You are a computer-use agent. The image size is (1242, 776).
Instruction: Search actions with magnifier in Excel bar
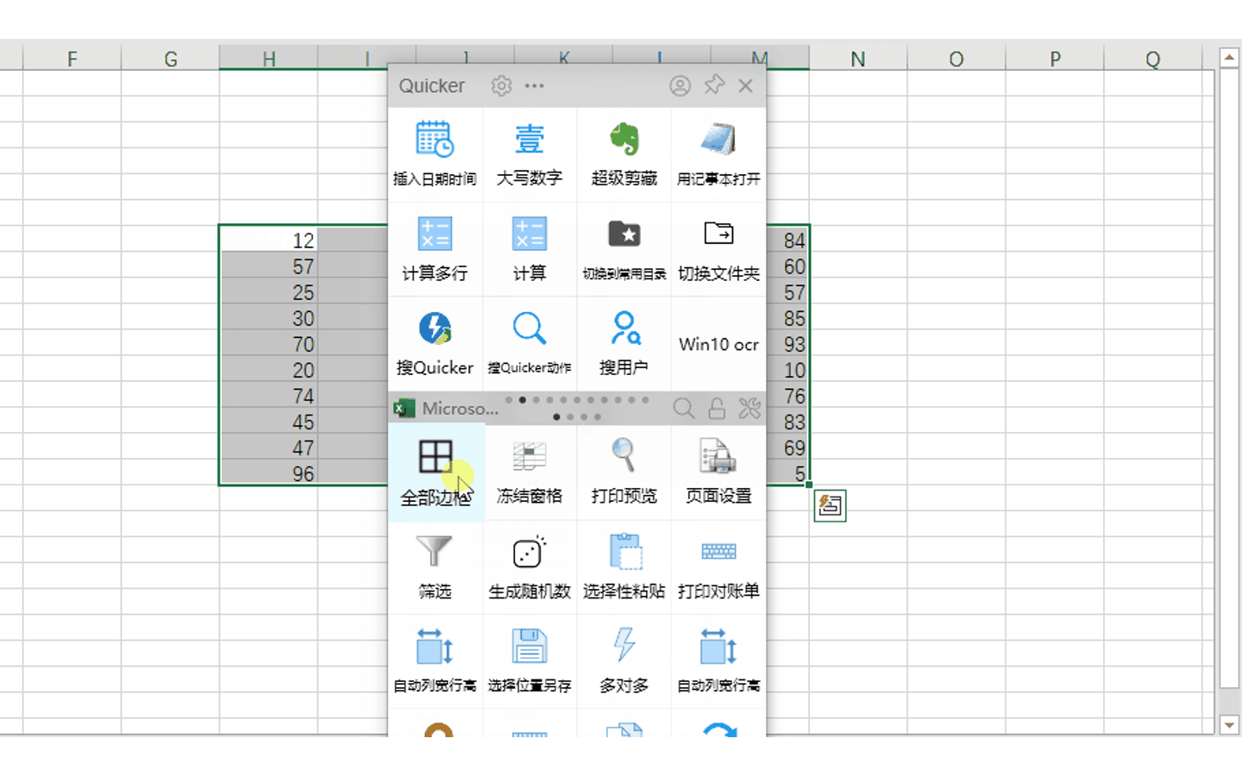coord(683,408)
